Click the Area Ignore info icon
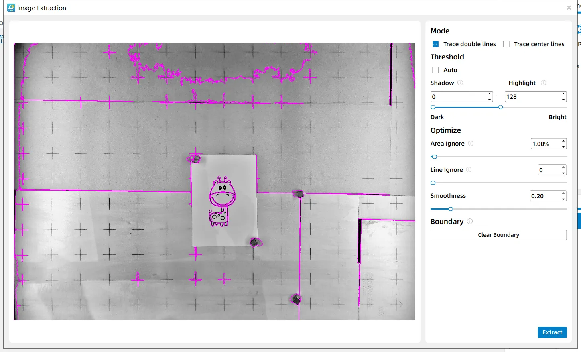This screenshot has width=581, height=352. point(471,143)
